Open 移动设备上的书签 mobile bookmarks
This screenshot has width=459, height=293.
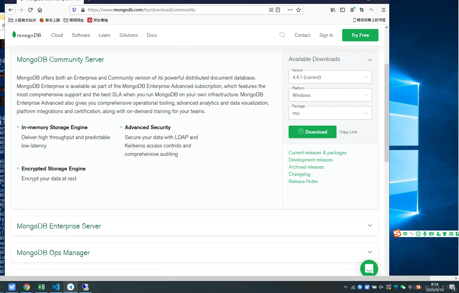click(369, 20)
